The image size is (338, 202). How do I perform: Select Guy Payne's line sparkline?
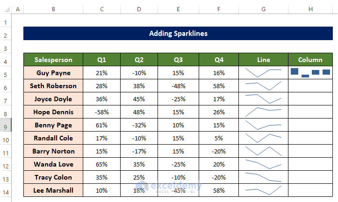tap(263, 72)
